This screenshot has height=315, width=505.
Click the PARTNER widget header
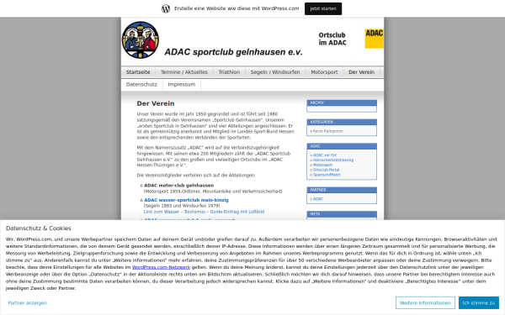pyautogui.click(x=342, y=190)
